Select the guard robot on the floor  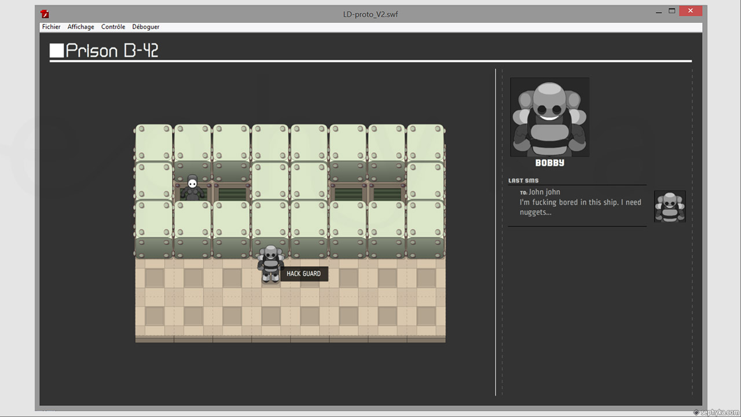click(x=270, y=264)
